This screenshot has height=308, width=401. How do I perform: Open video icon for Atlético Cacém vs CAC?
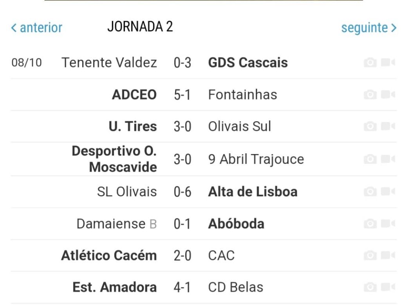click(x=388, y=255)
